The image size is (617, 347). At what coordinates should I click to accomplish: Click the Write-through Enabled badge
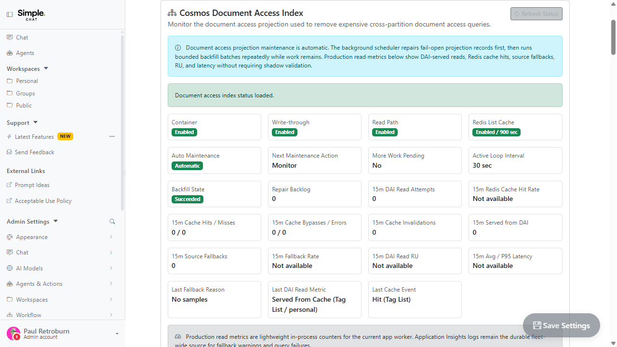pos(285,132)
